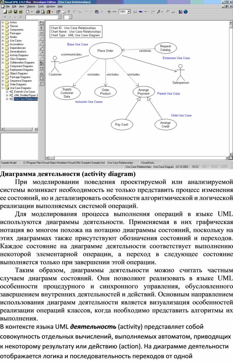
Task: Open the Objects menu
Action: coord(31,6)
